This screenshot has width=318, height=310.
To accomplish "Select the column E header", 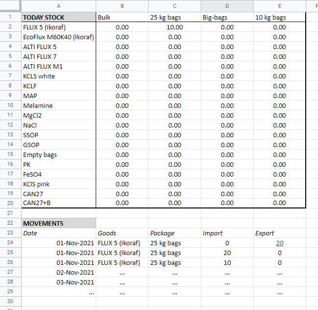I will [x=280, y=6].
